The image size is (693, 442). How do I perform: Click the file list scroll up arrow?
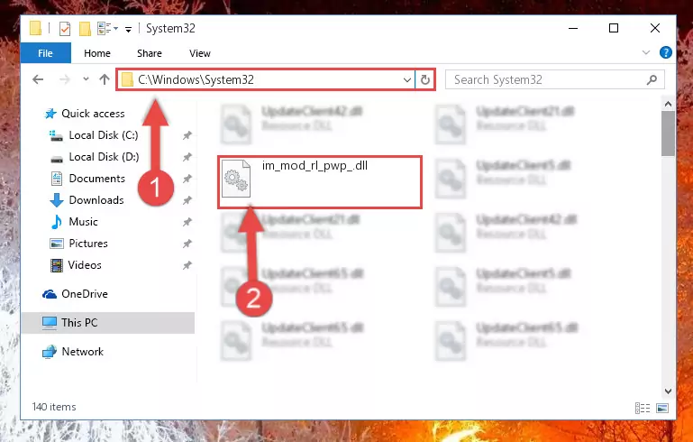(x=669, y=105)
